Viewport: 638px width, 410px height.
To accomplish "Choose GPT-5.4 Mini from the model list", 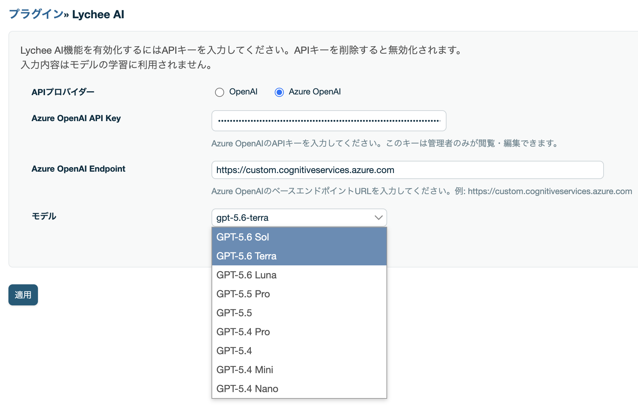I will coord(299,370).
